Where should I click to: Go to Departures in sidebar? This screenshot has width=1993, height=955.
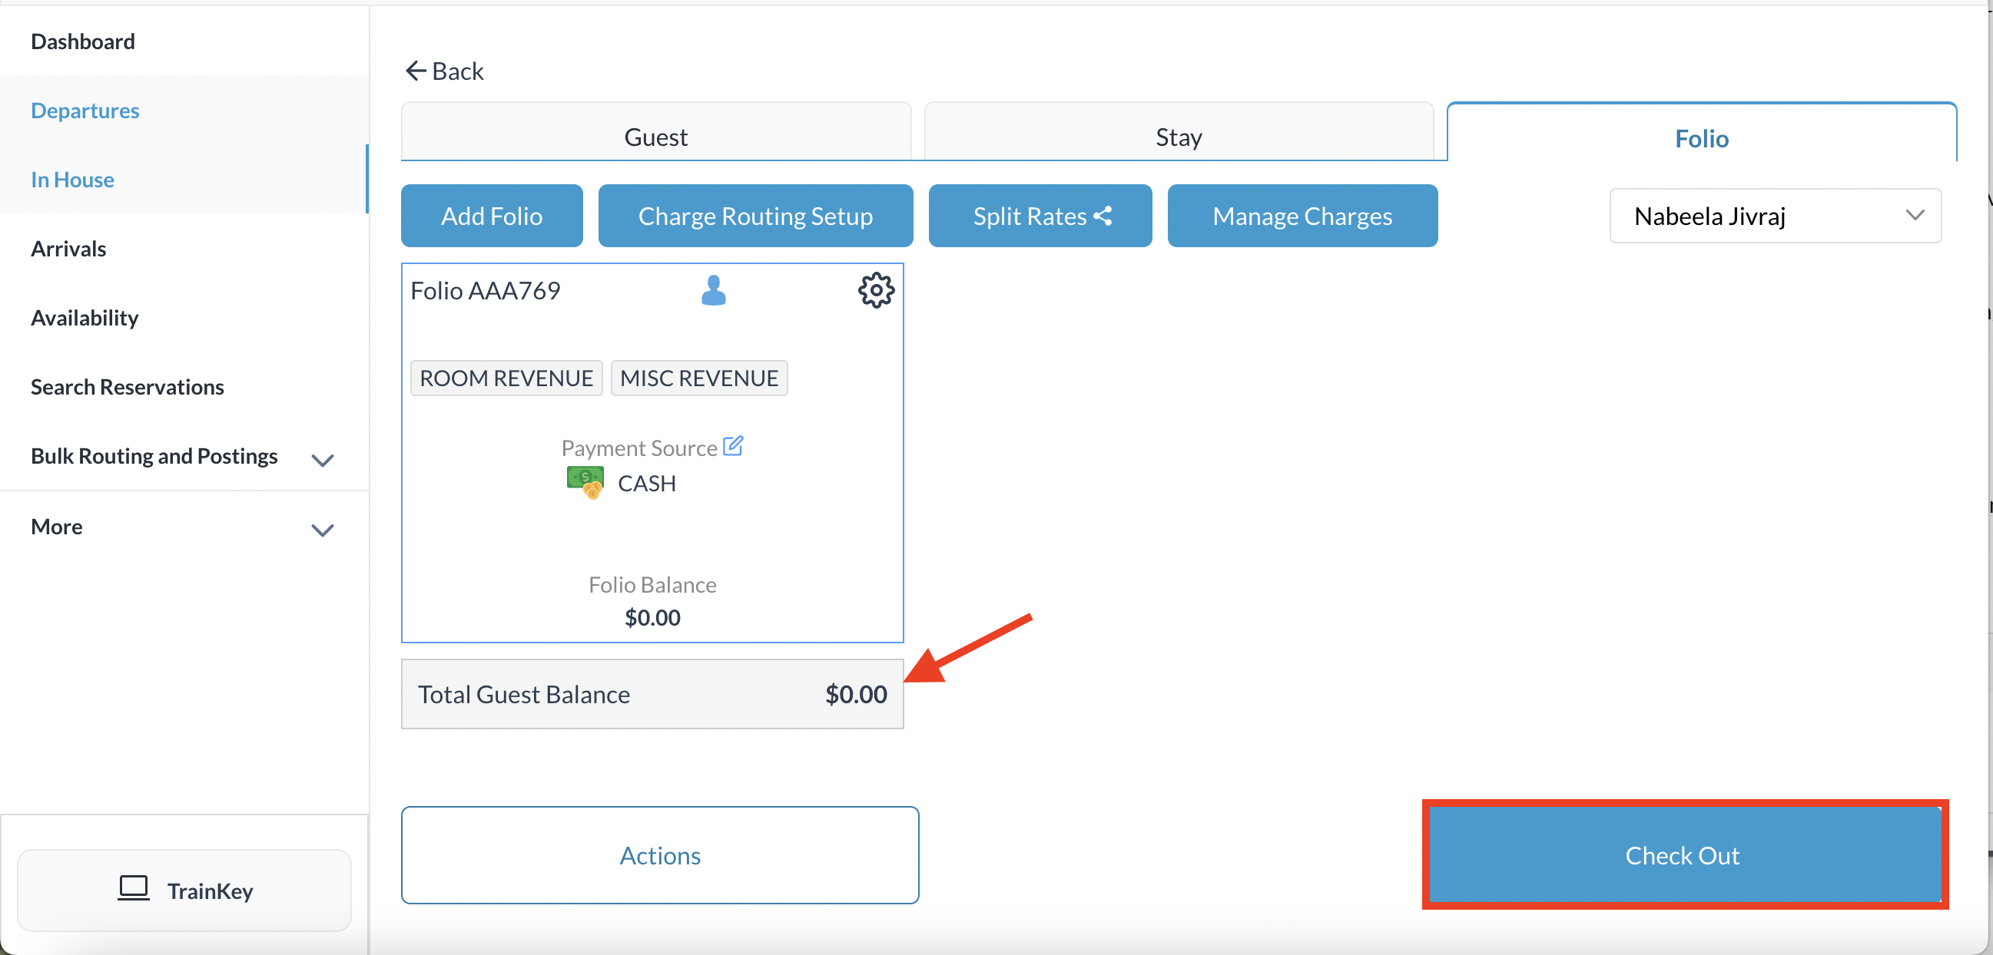[85, 110]
